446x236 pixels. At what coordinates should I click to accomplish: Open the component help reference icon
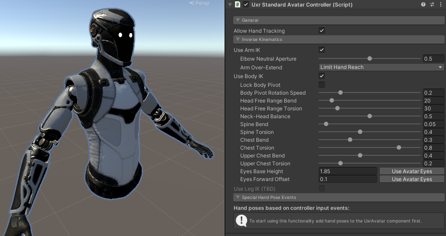(x=423, y=4)
